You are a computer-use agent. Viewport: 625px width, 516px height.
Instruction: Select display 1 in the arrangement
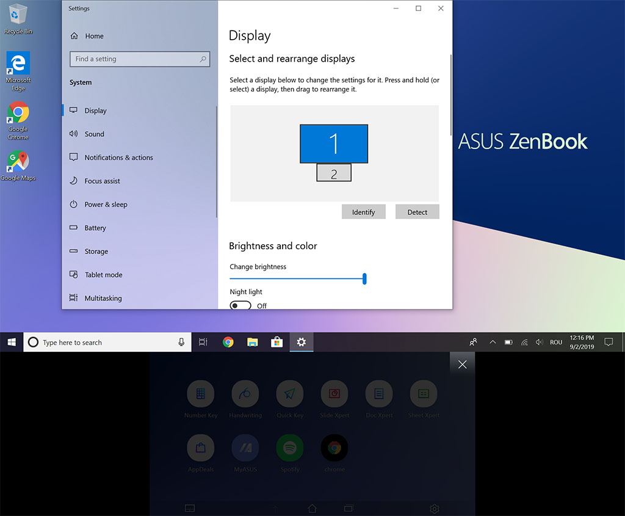click(x=334, y=144)
